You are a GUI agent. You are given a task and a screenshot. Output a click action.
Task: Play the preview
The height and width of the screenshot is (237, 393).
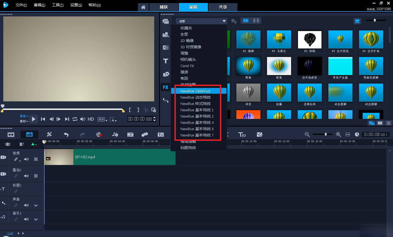[x=33, y=119]
